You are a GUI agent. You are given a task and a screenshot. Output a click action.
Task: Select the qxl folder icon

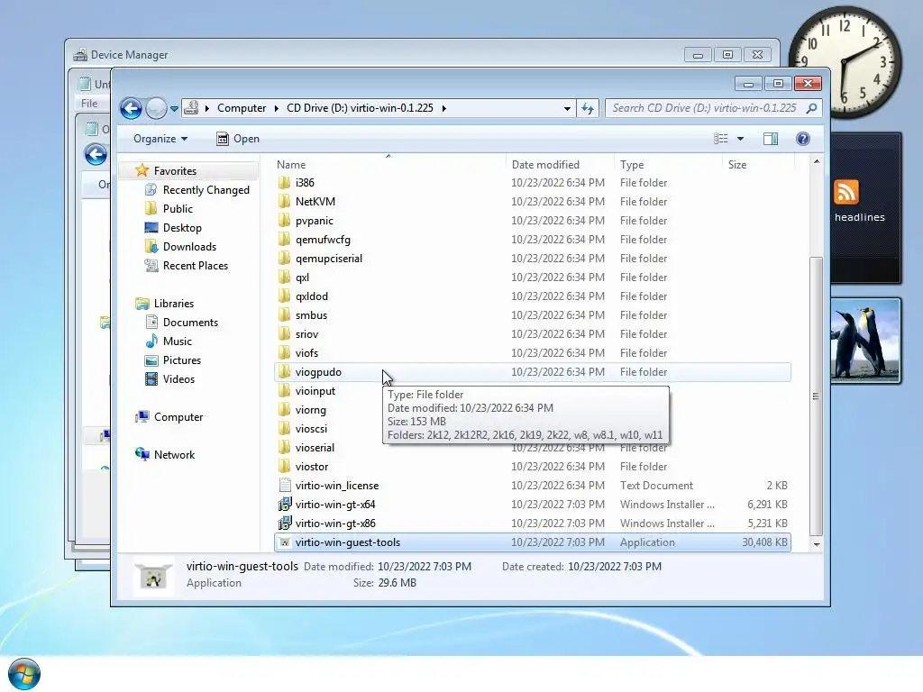click(284, 278)
